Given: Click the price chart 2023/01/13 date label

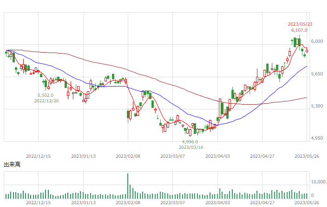Looking at the screenshot, I should coord(84,156).
